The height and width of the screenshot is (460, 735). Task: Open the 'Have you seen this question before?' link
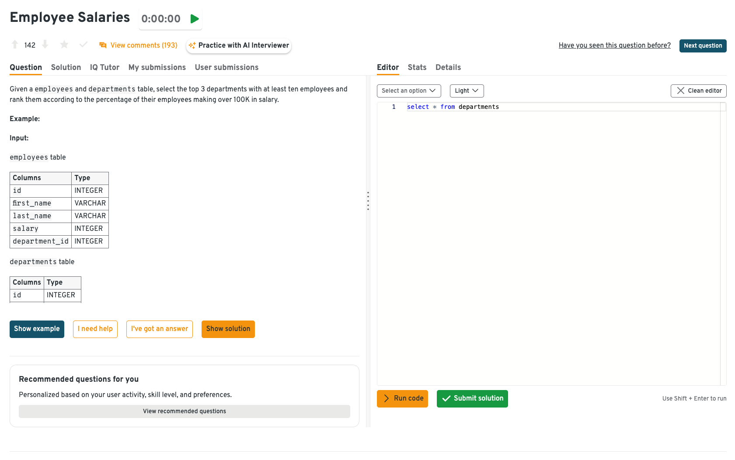pos(614,45)
